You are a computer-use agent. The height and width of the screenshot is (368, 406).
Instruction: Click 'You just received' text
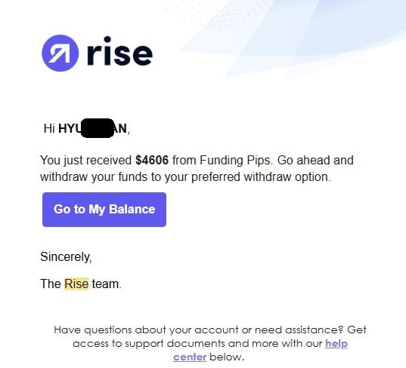pyautogui.click(x=86, y=161)
